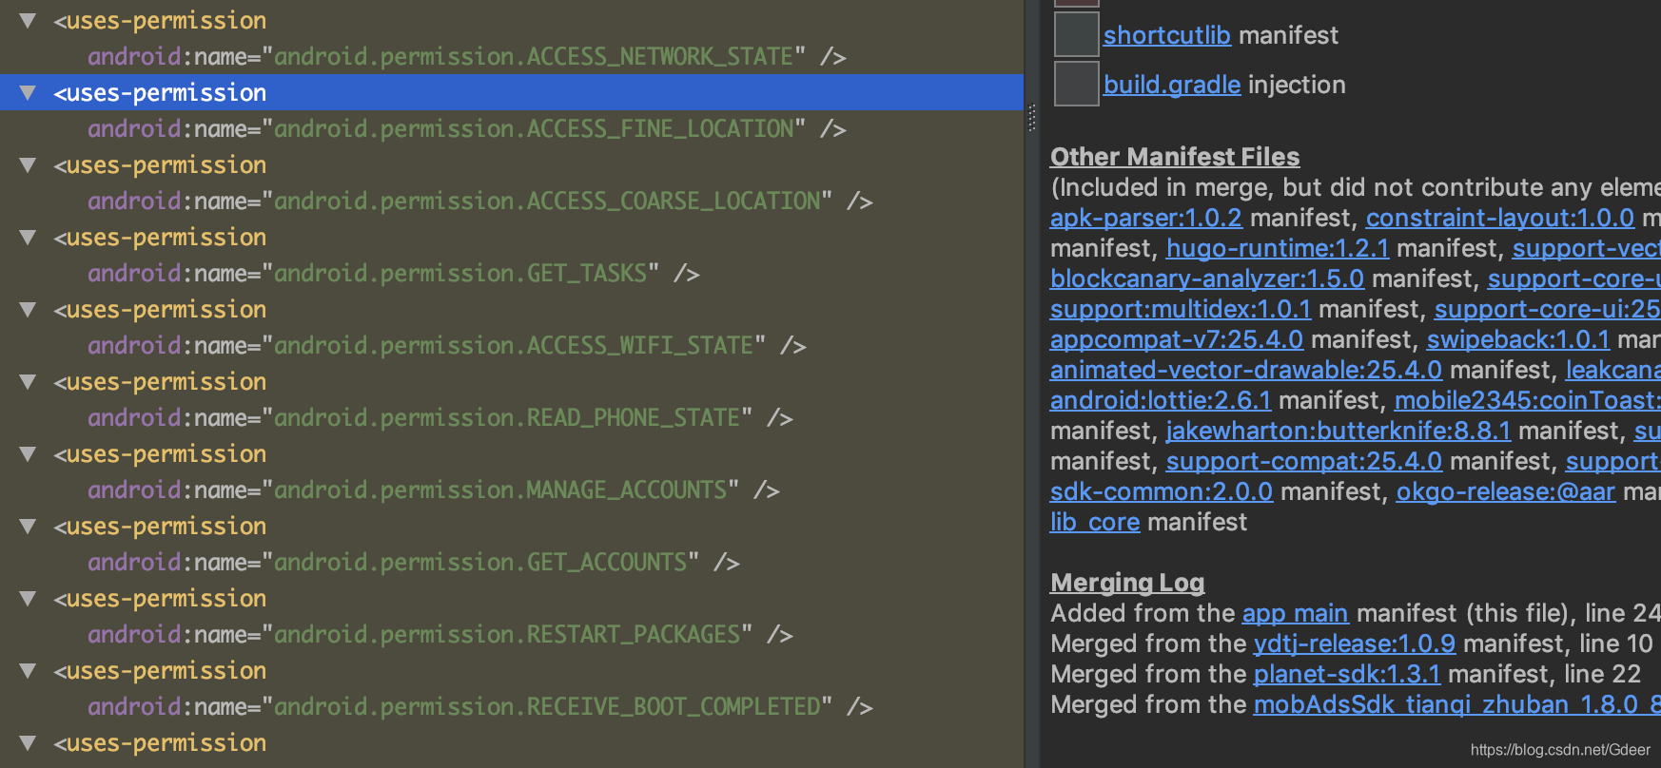Open the support-compat:25.4.0 link

click(x=1304, y=461)
